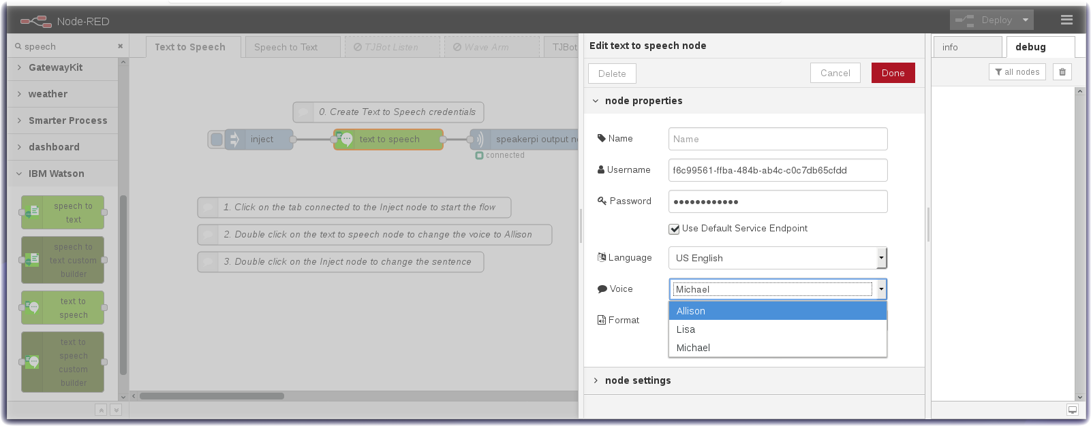Click the Name input field
This screenshot has width=1091, height=426.
tap(778, 139)
